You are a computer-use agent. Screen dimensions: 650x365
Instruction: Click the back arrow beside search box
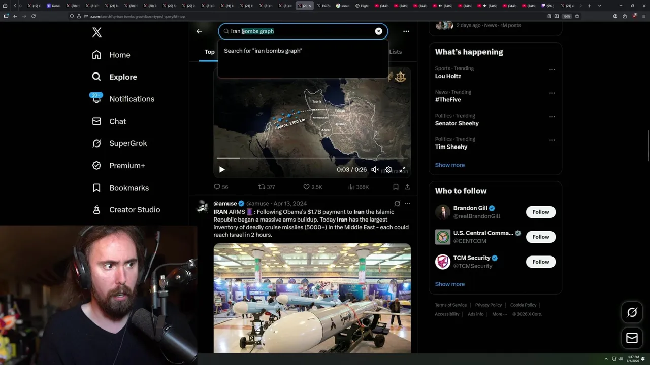click(x=199, y=31)
